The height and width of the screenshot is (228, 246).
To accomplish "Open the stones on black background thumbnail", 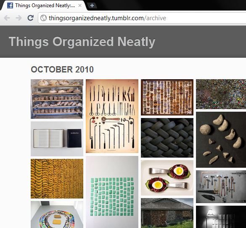I will pyautogui.click(x=221, y=139).
